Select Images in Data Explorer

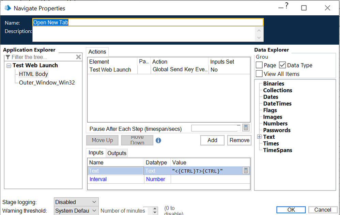point(273,117)
